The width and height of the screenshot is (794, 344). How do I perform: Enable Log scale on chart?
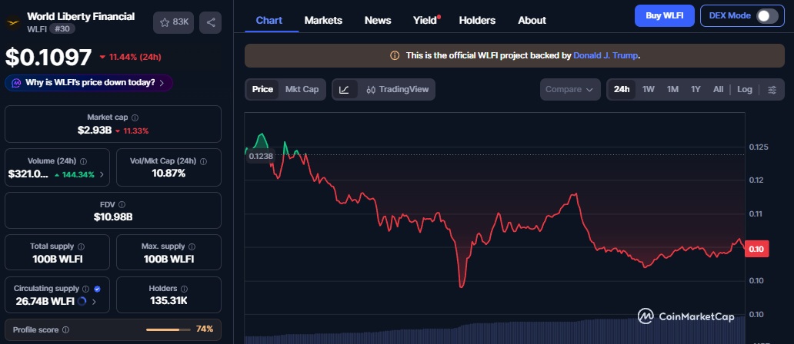pyautogui.click(x=744, y=89)
